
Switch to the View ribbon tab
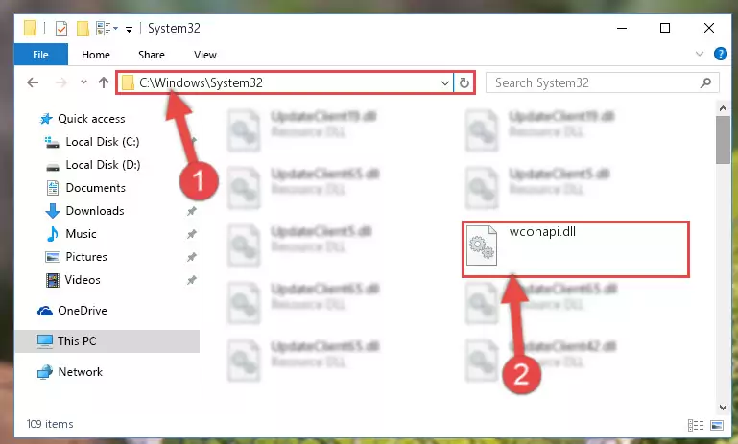205,55
